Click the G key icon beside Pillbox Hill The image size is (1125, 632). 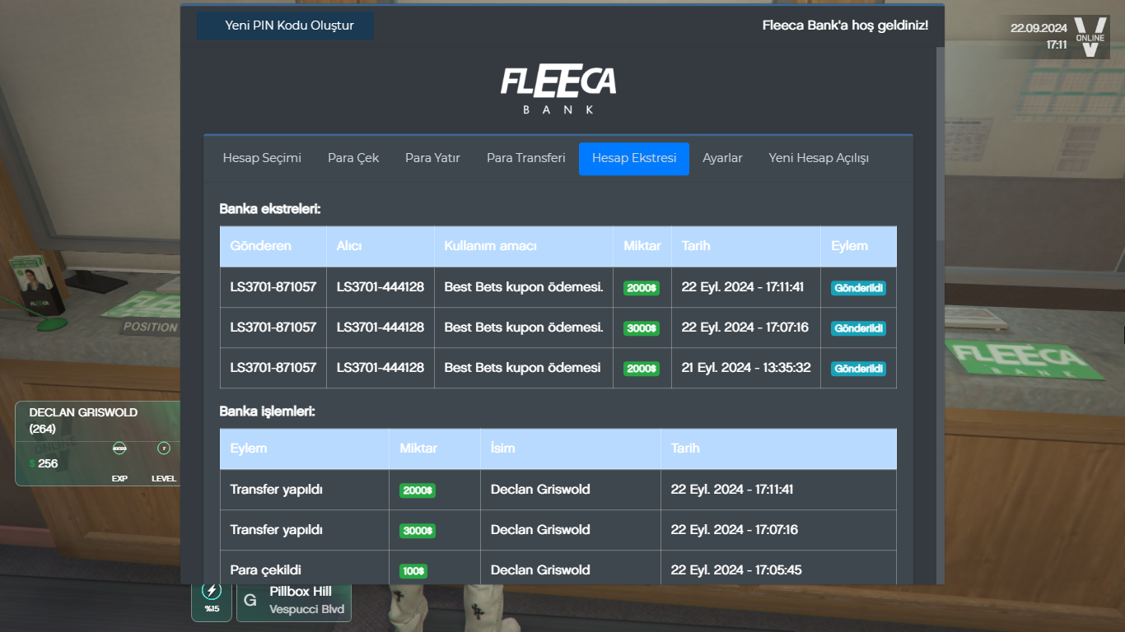(250, 601)
